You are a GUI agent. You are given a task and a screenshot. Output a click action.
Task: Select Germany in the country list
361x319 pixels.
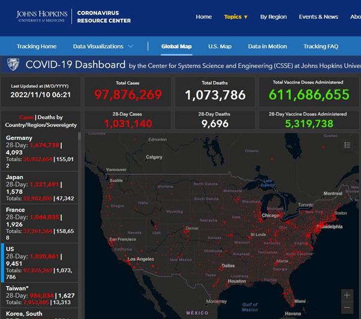tap(40, 151)
